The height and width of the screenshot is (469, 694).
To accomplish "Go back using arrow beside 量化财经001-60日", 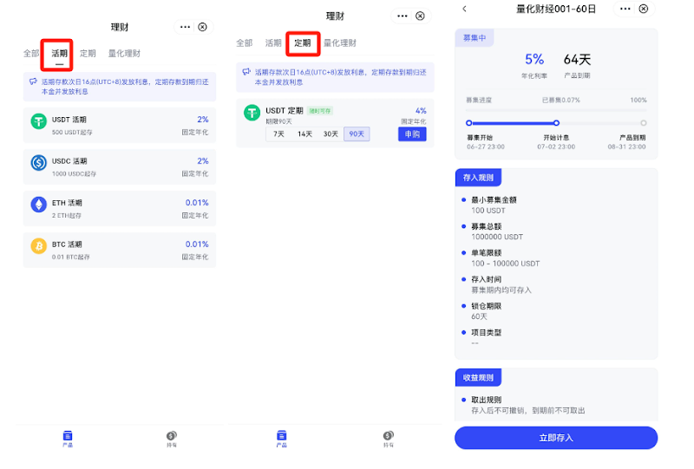I will [465, 9].
